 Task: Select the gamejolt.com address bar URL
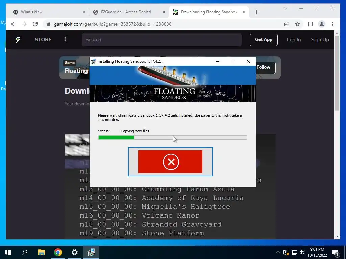click(x=113, y=24)
